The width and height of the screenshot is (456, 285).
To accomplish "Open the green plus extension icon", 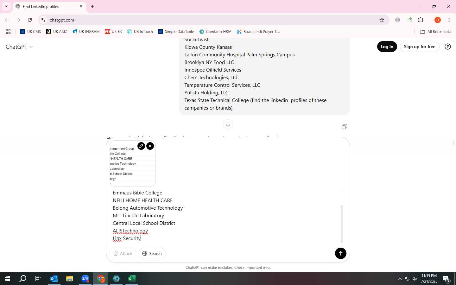I will [410, 20].
